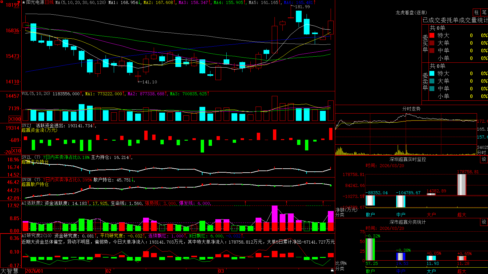Click the SVZL indicator name
The height and width of the screenshot is (274, 488).
27,157
